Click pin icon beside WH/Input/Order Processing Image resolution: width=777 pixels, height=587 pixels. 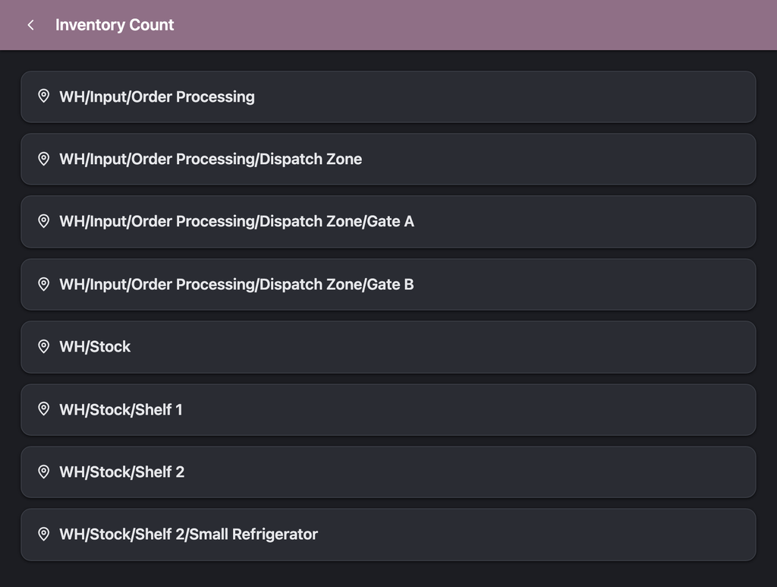pyautogui.click(x=43, y=96)
